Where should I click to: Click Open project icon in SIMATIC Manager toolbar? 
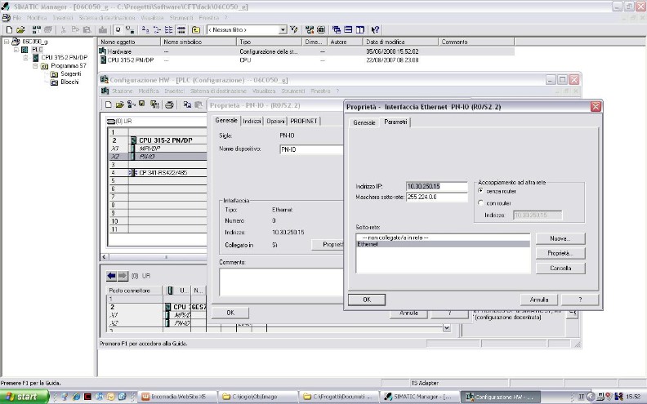pyautogui.click(x=20, y=29)
